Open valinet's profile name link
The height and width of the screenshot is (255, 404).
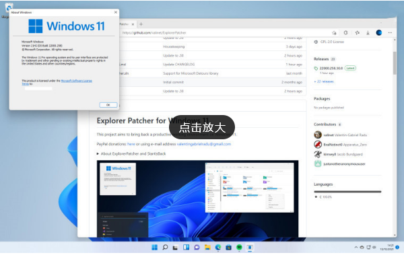(329, 135)
